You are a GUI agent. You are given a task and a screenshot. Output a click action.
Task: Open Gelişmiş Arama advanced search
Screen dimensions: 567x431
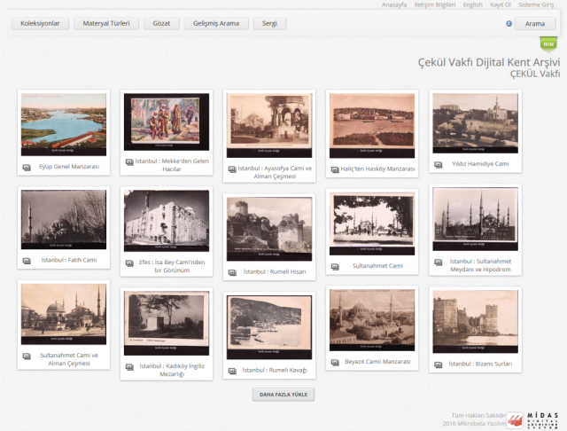(x=216, y=24)
